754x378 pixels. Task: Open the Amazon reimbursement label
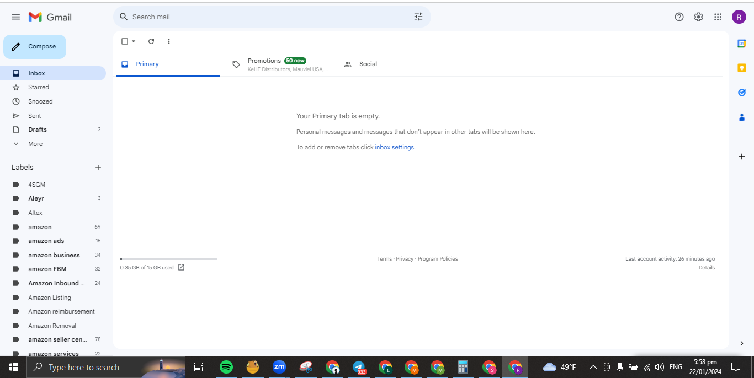tap(53, 311)
